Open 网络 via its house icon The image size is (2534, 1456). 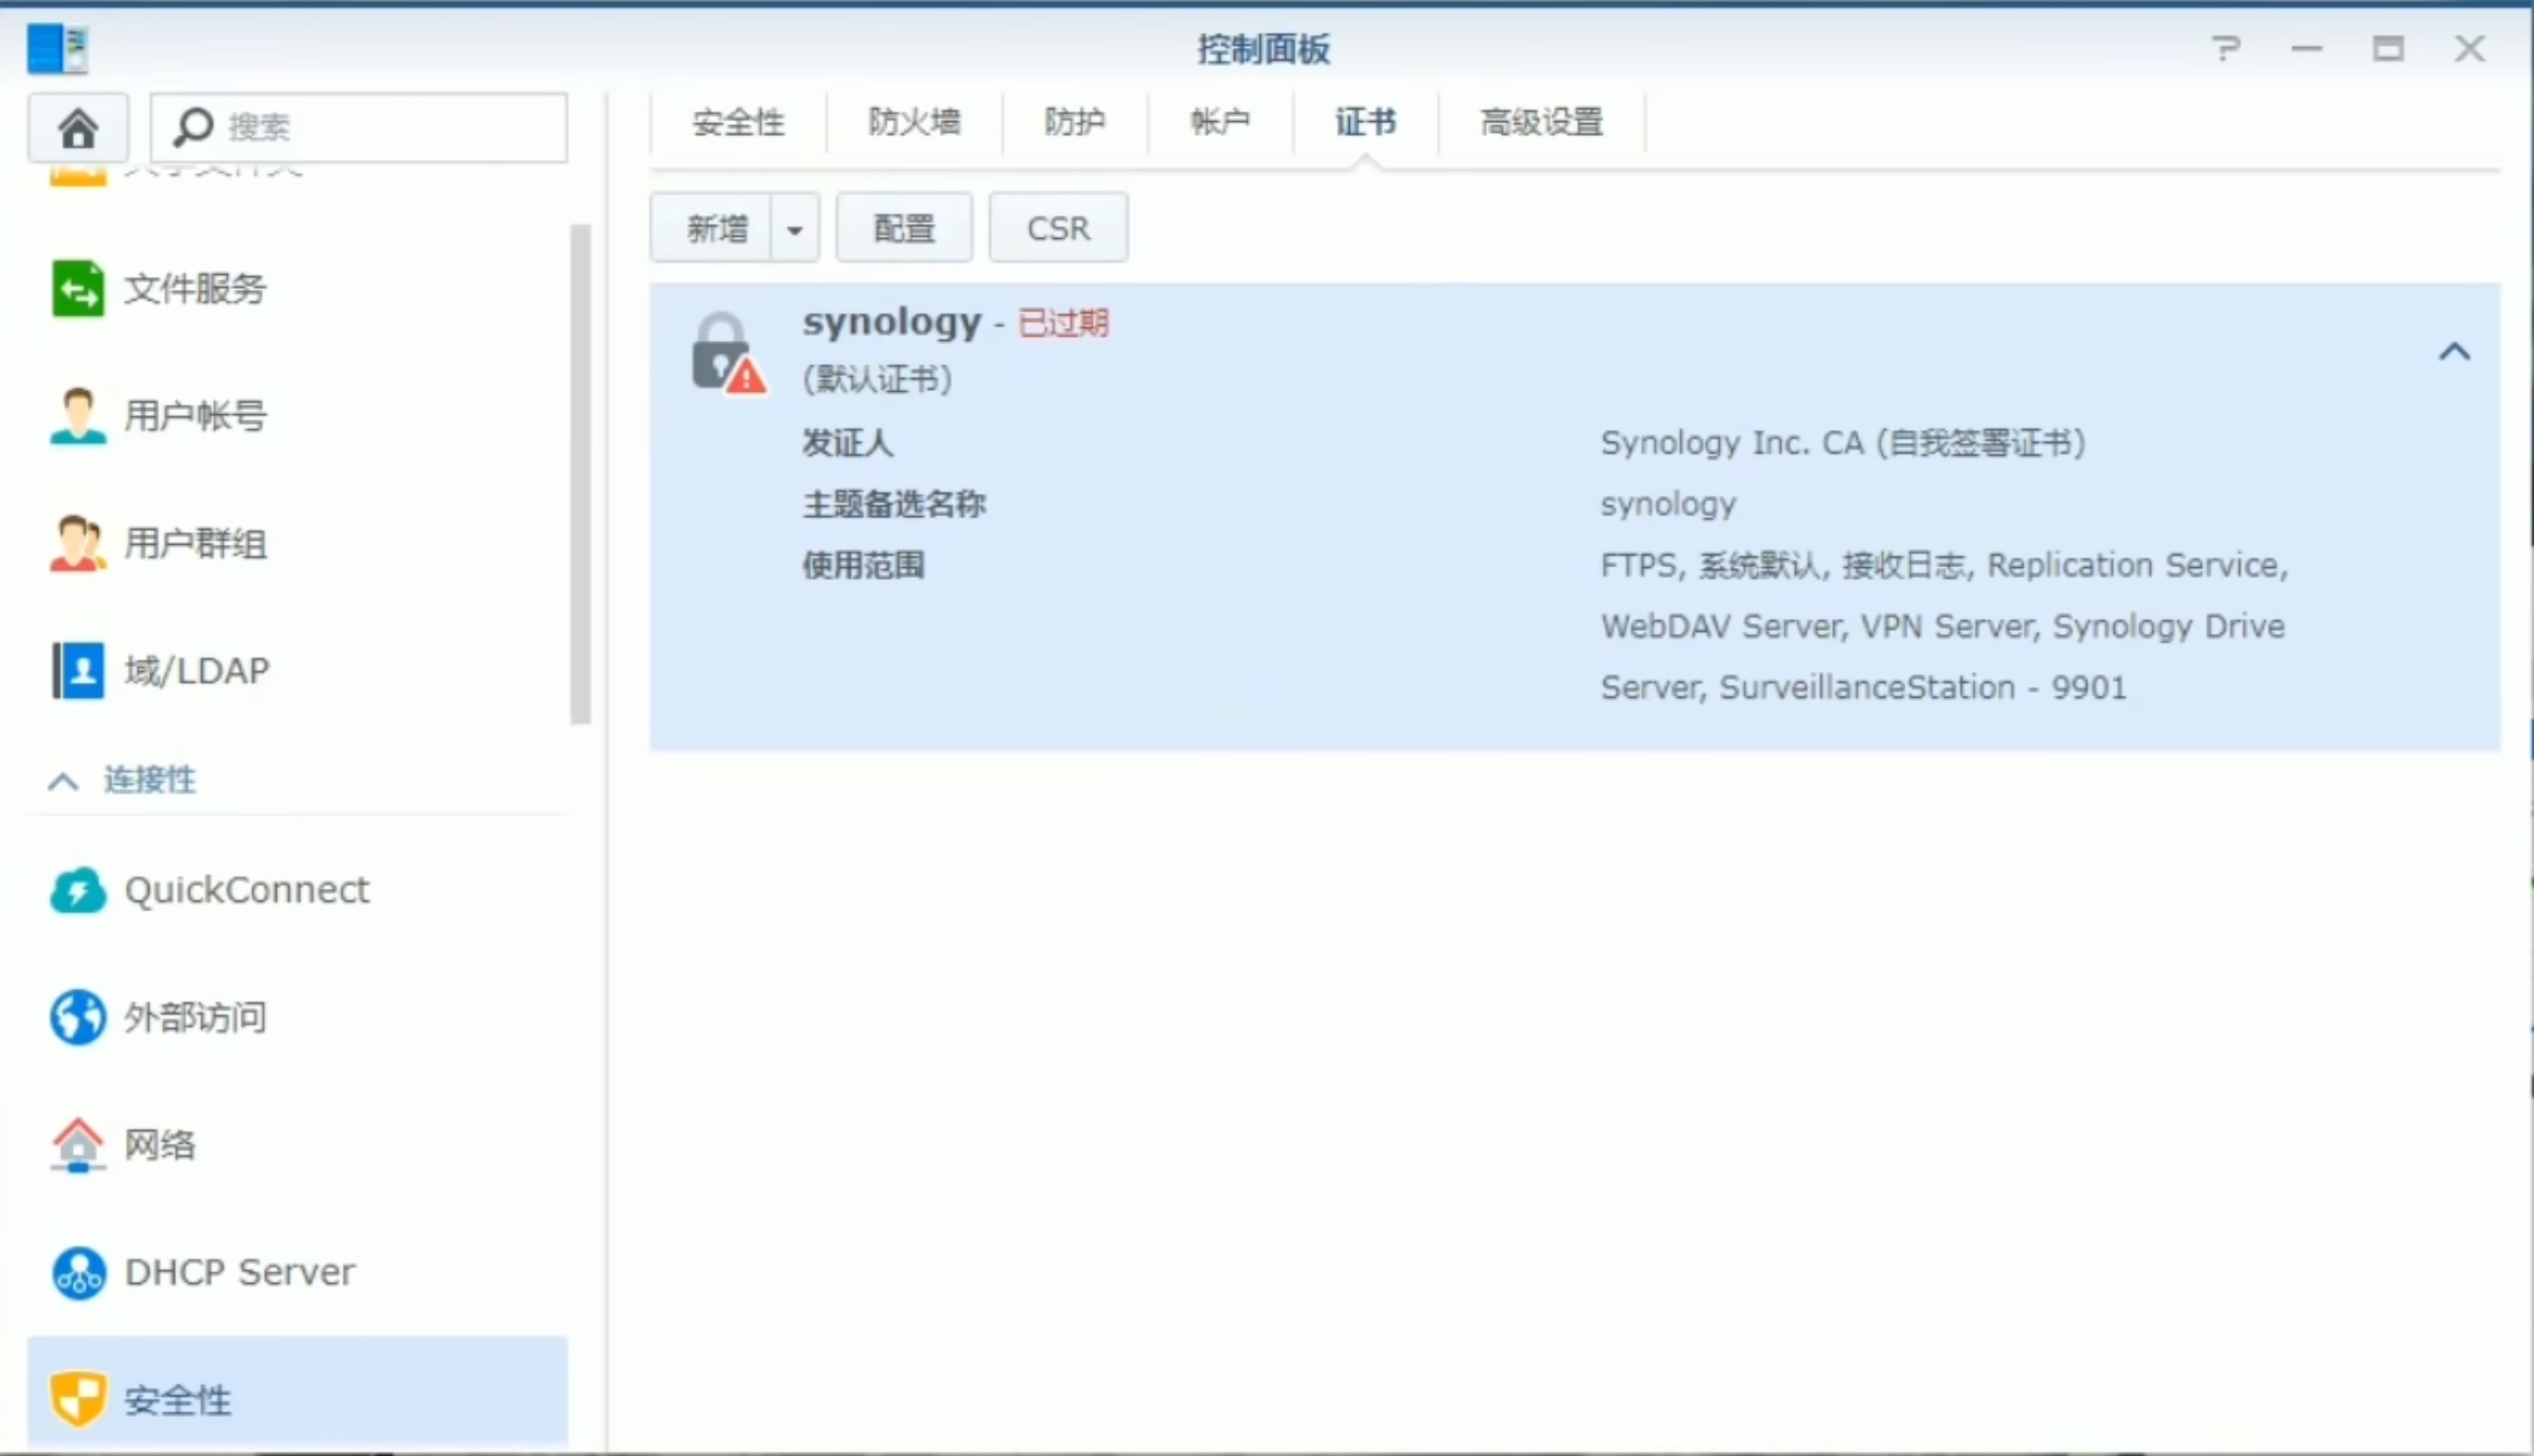point(77,1144)
